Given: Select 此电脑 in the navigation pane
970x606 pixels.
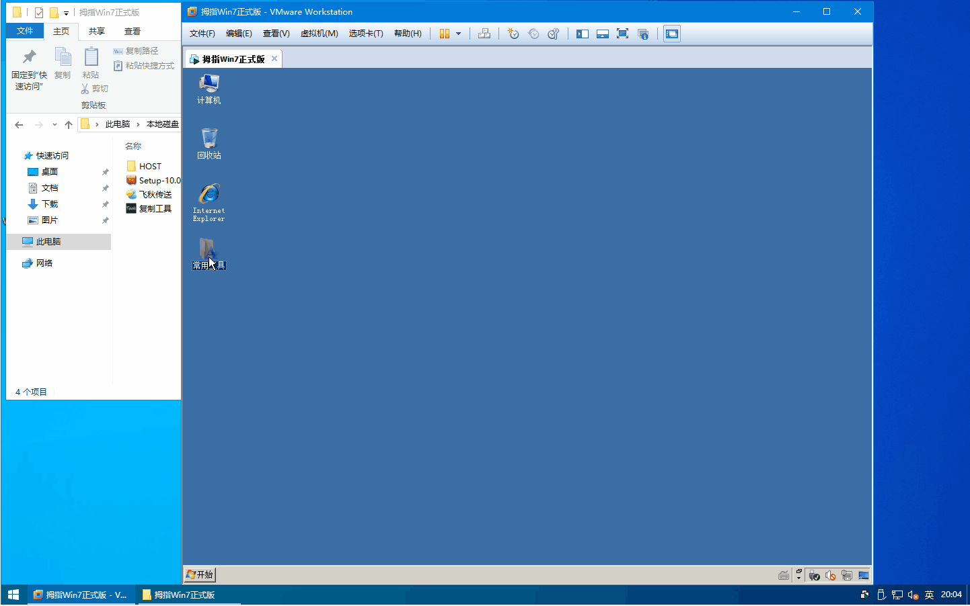Looking at the screenshot, I should pos(48,242).
